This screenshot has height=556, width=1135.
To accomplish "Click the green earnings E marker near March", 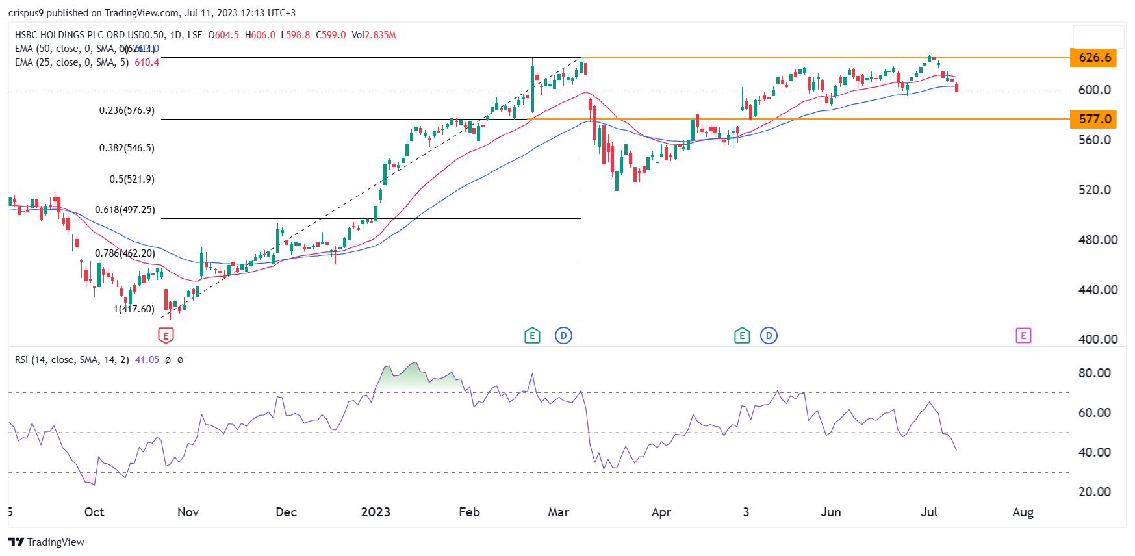I will [532, 336].
